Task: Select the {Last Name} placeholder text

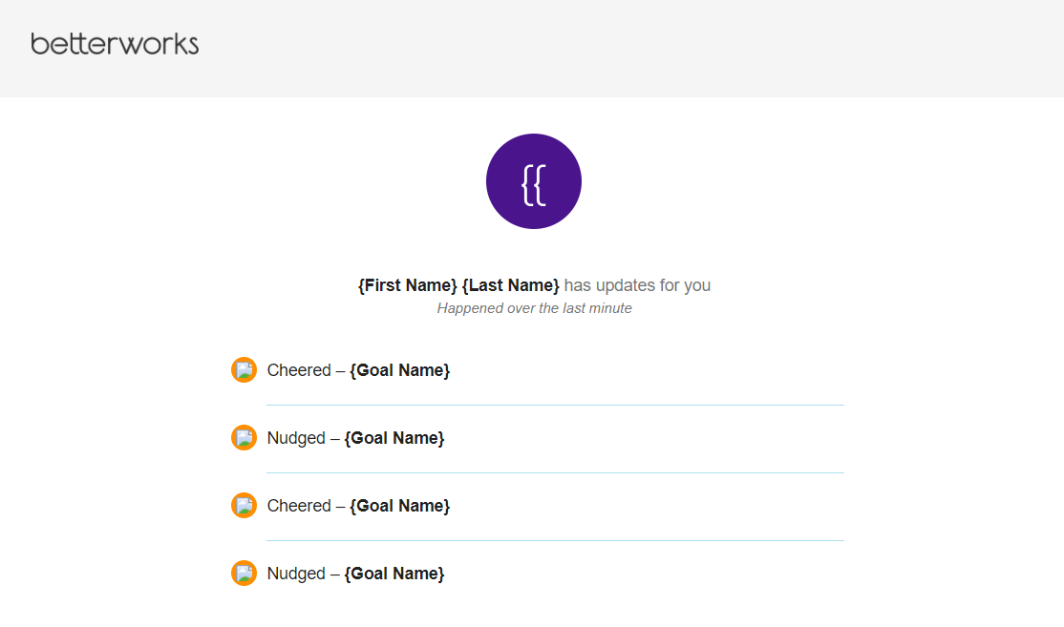Action: pyautogui.click(x=510, y=285)
